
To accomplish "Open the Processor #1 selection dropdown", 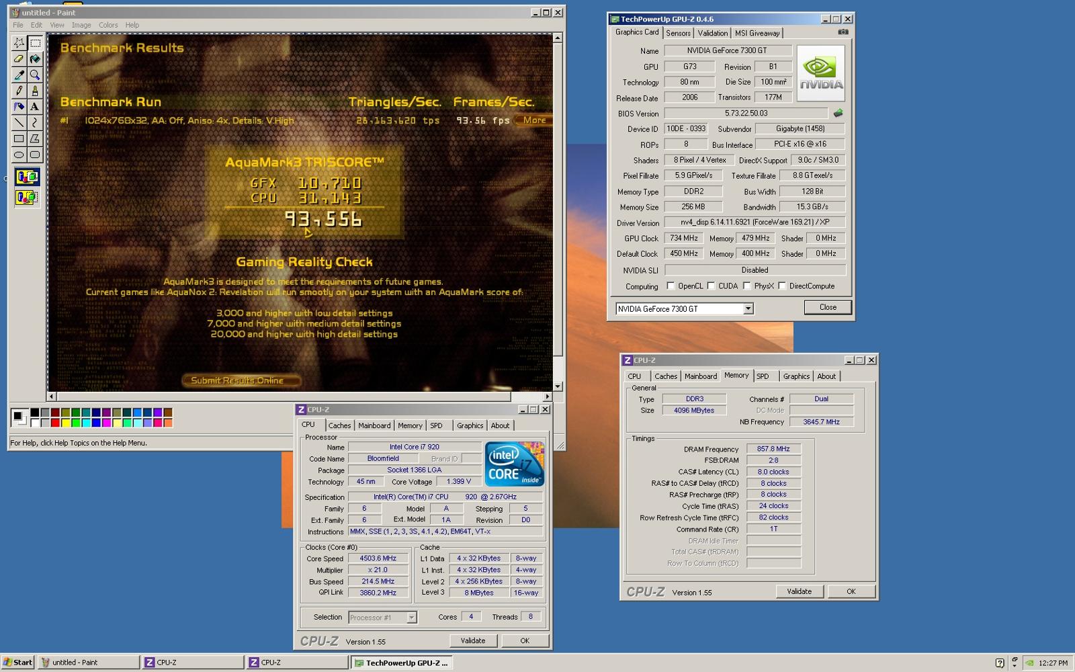I will click(411, 618).
